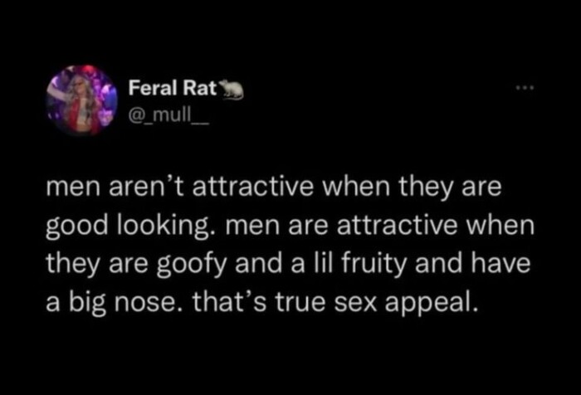Click the rat emoji beside the display name
Screen dimensions: 581x395
coord(233,89)
